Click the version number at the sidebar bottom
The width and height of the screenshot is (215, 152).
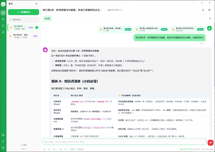click(23, 149)
